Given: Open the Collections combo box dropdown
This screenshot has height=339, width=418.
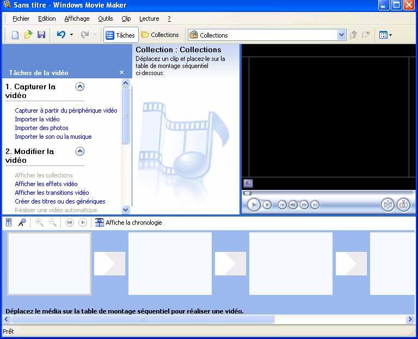Looking at the screenshot, I should pyautogui.click(x=341, y=35).
